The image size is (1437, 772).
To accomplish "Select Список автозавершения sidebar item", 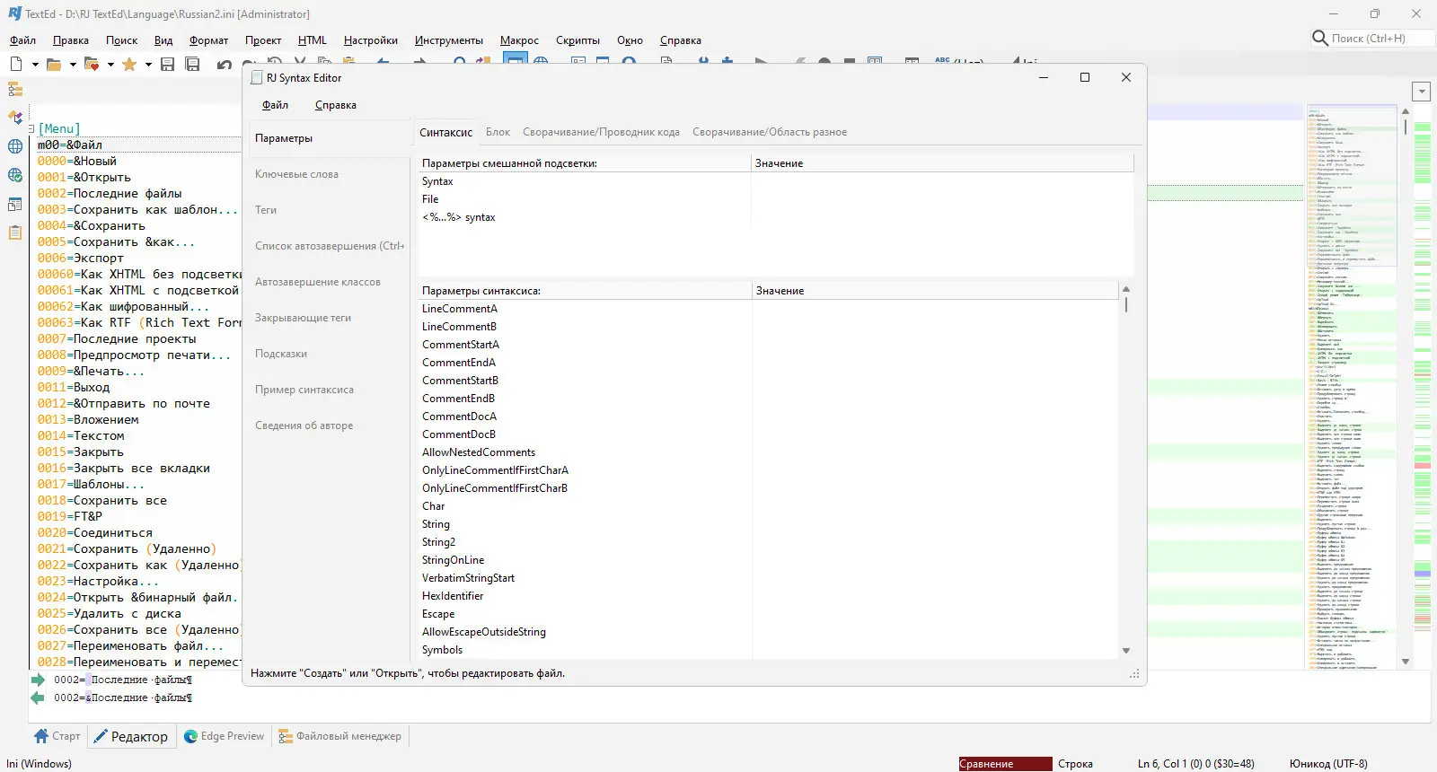I will tap(330, 246).
